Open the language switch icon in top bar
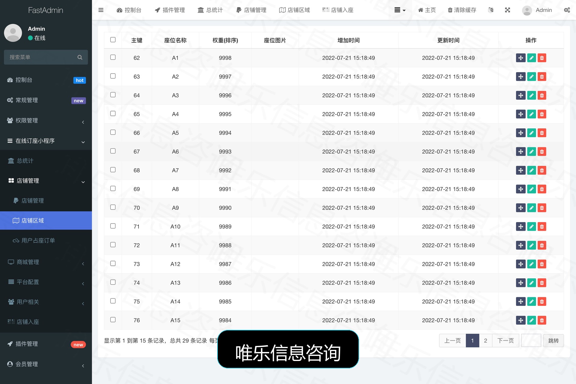Screen dimensions: 576x384 [x=490, y=10]
